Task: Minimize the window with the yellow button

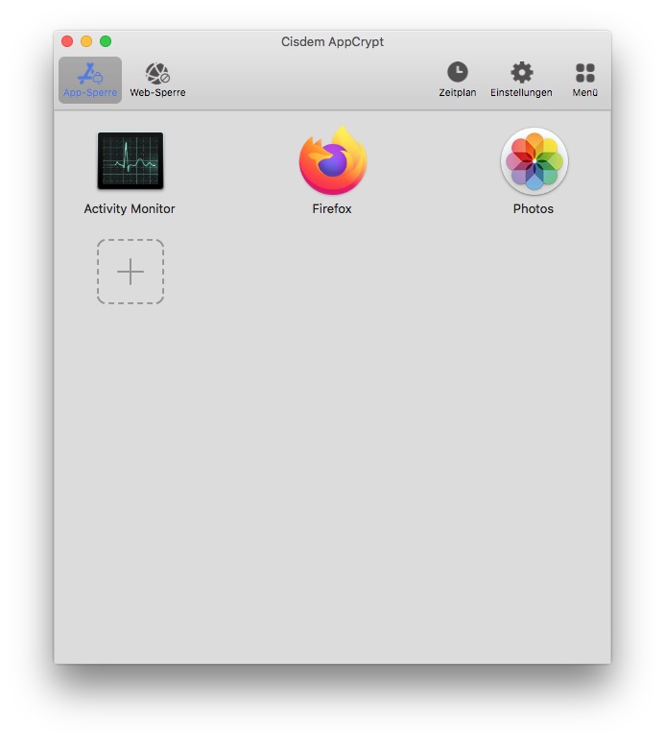Action: (86, 41)
